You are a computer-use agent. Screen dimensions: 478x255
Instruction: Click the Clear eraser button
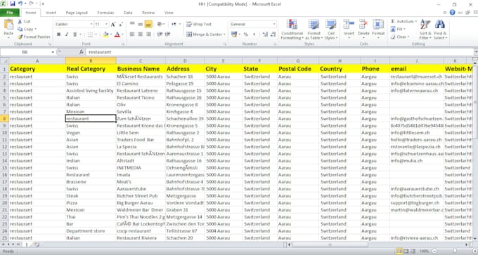[x=400, y=37]
